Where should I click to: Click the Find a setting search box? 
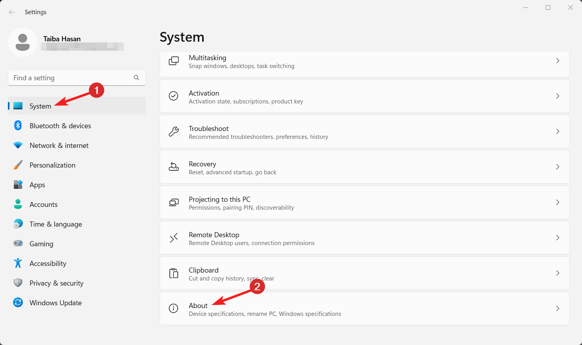coord(71,77)
